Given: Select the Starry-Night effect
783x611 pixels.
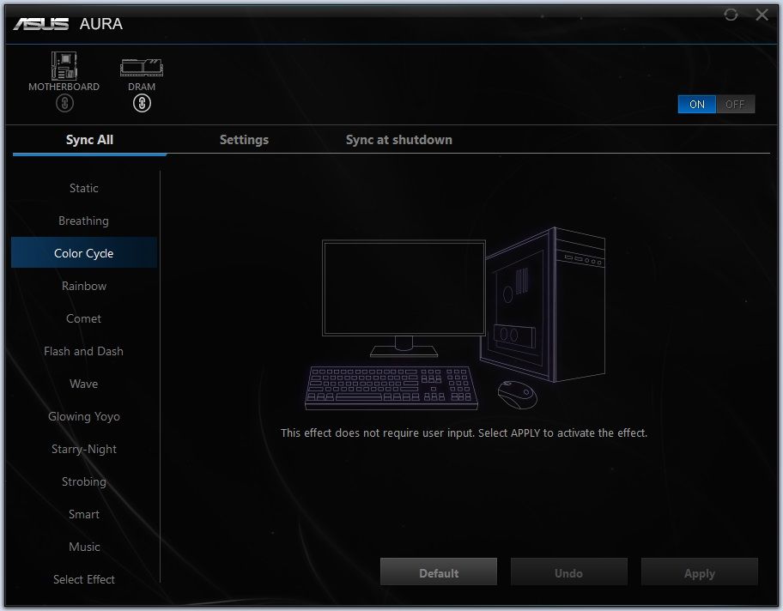Looking at the screenshot, I should 84,450.
